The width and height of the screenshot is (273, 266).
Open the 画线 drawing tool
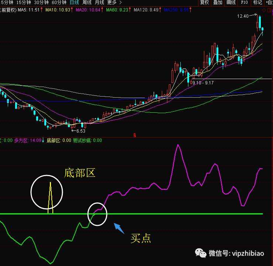coord(231,3)
